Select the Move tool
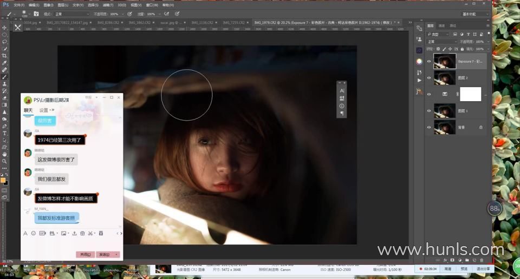Viewport: 520px width, 279px height. 4,28
